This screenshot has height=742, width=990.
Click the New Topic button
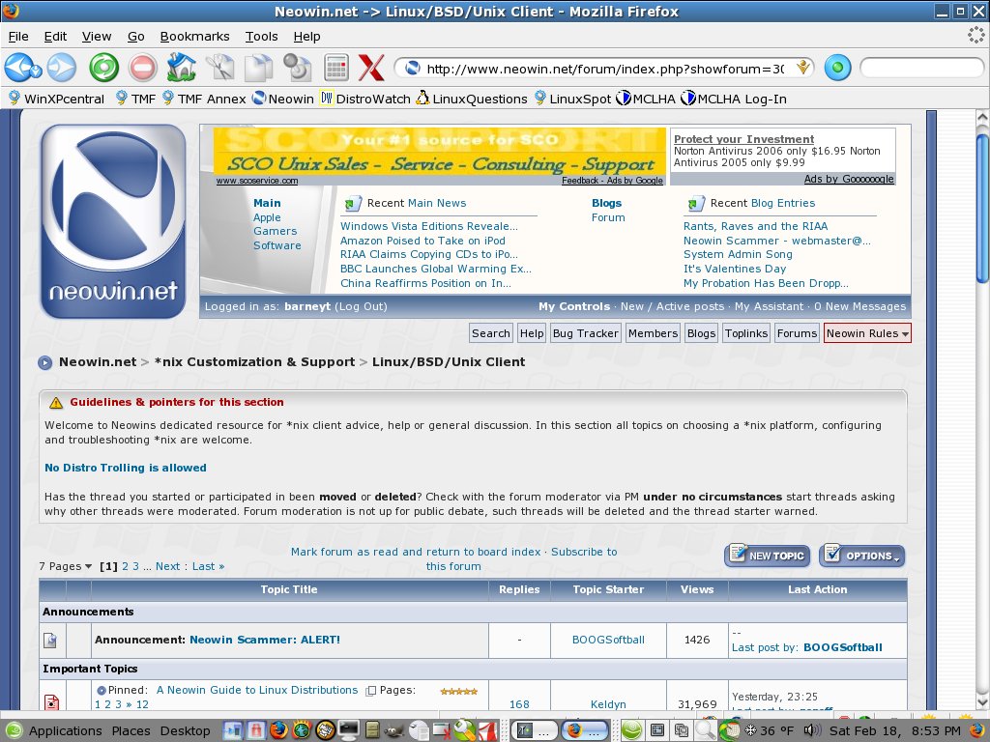767,556
